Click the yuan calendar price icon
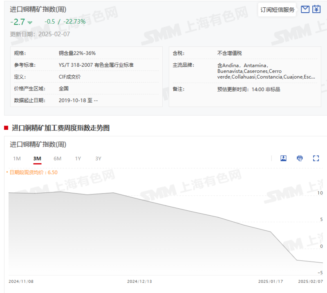The width and height of the screenshot is (327, 293). click(x=316, y=9)
